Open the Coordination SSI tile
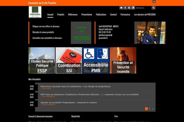 tap(69, 60)
